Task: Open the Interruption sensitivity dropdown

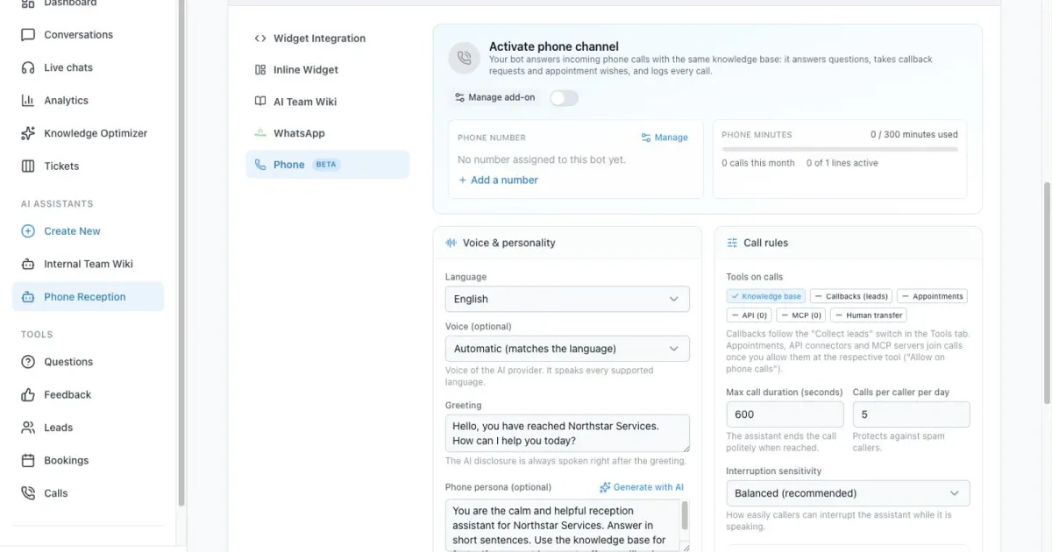Action: click(x=848, y=493)
